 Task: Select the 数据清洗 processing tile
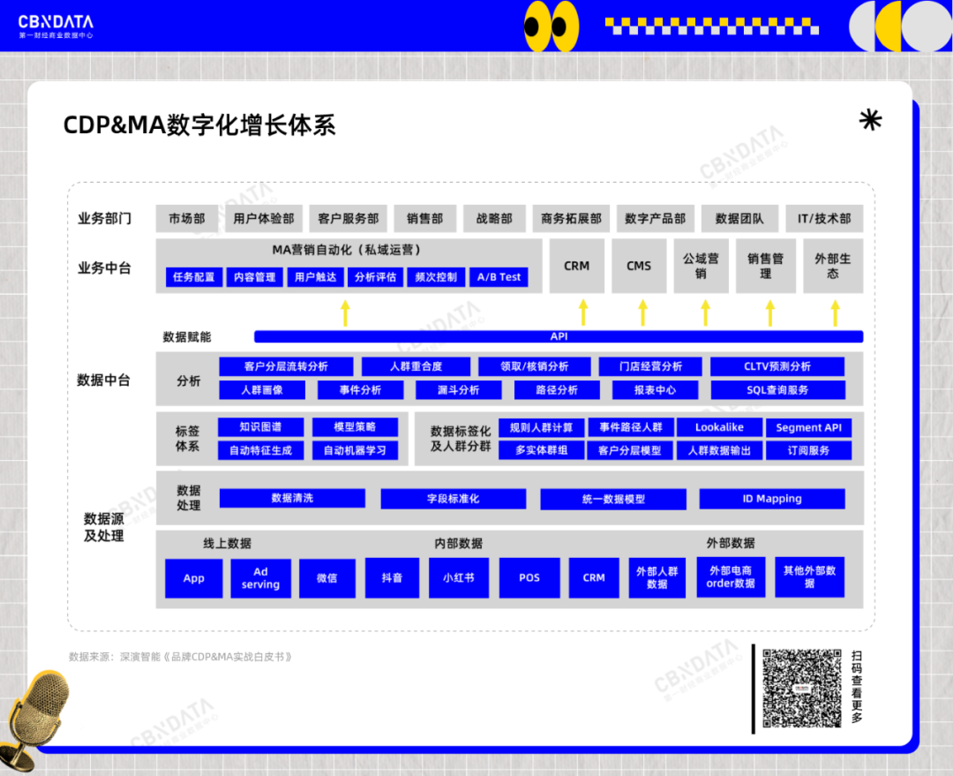point(291,498)
